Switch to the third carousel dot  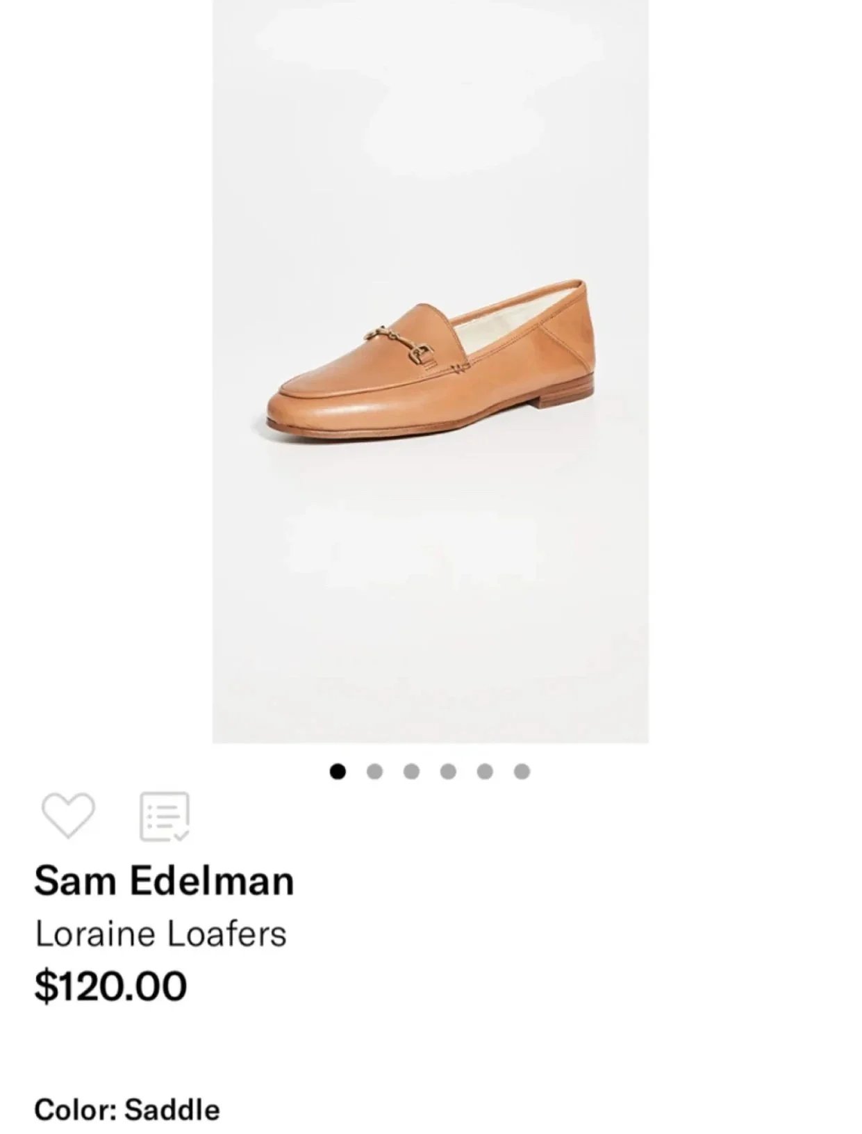click(x=411, y=771)
